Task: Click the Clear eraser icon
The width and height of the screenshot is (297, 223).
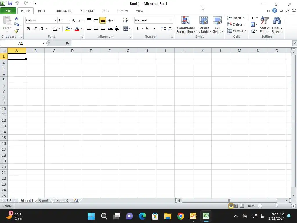Action: pos(253,31)
